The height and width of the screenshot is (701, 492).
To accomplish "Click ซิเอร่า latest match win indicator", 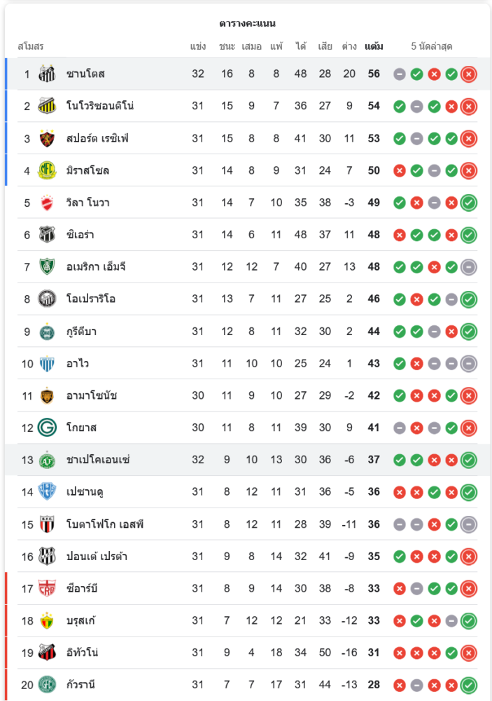I will 469,235.
